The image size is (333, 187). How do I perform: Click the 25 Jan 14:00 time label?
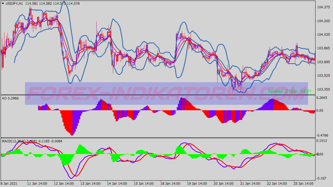(x=304, y=184)
